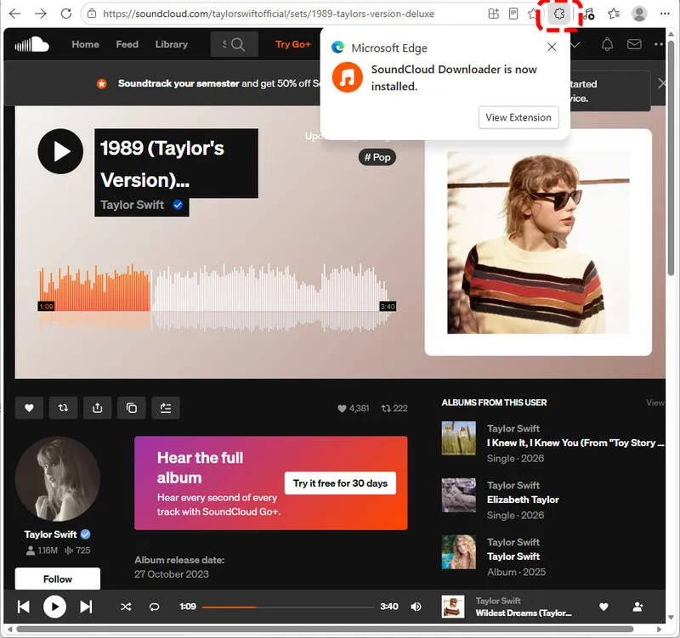
Task: View the 4,381 likes count
Action: coord(354,409)
